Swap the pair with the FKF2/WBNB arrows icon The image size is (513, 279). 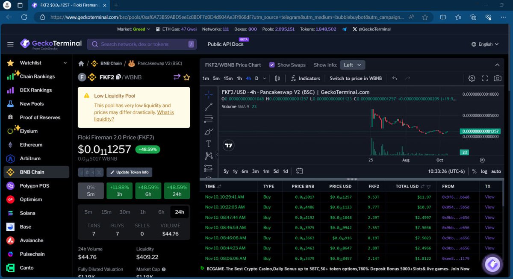[177, 77]
